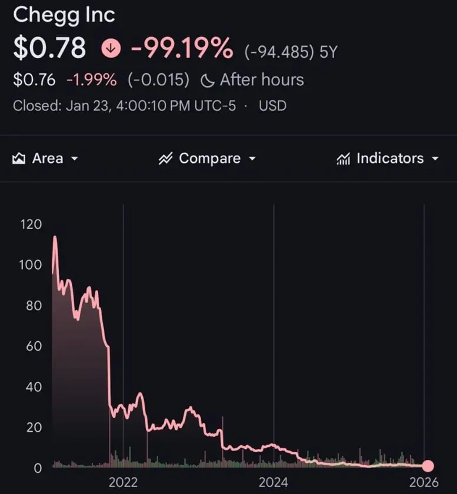Select the 2026 axis marker
Viewport: 457px width, 494px height.
click(424, 482)
